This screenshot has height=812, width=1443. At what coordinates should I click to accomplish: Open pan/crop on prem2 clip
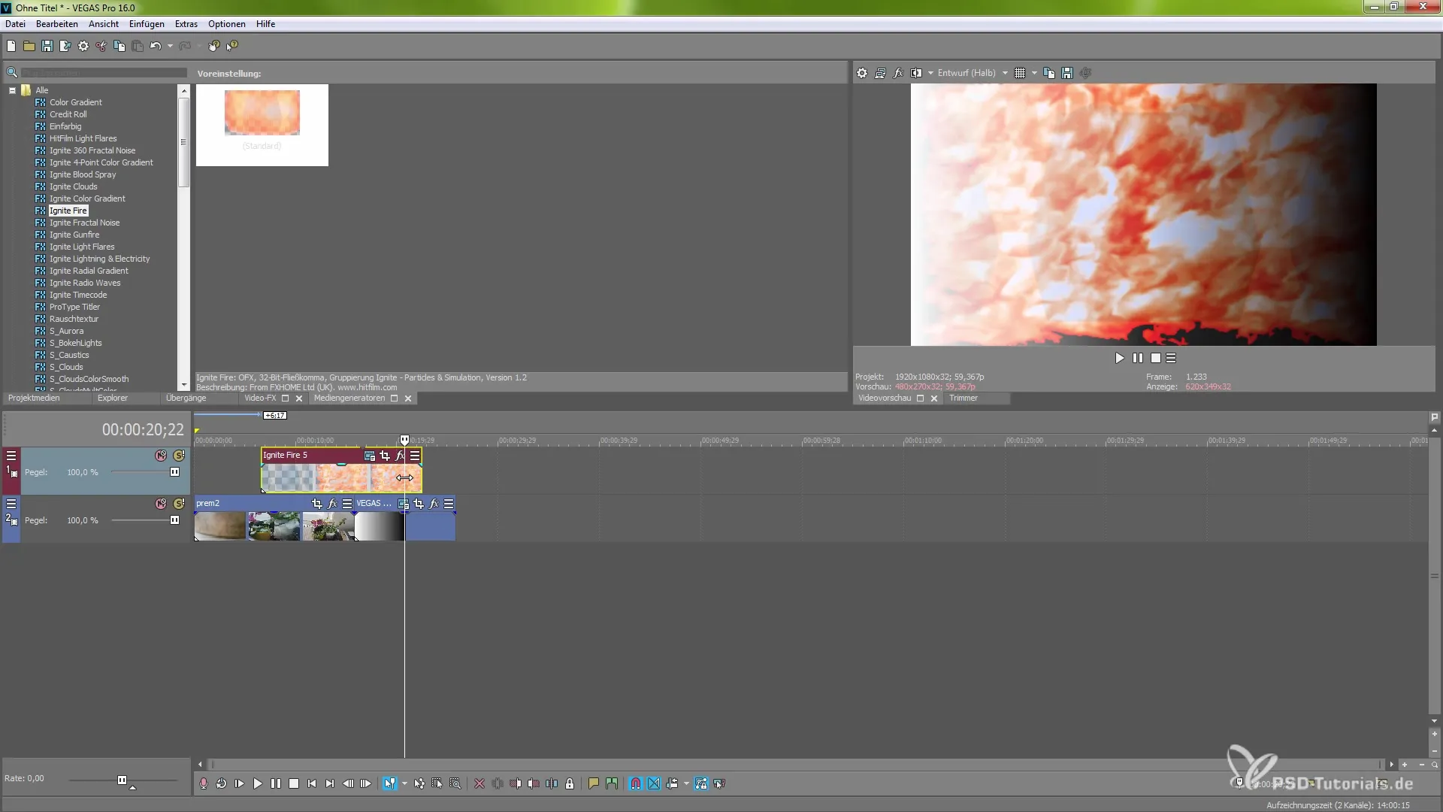(316, 504)
